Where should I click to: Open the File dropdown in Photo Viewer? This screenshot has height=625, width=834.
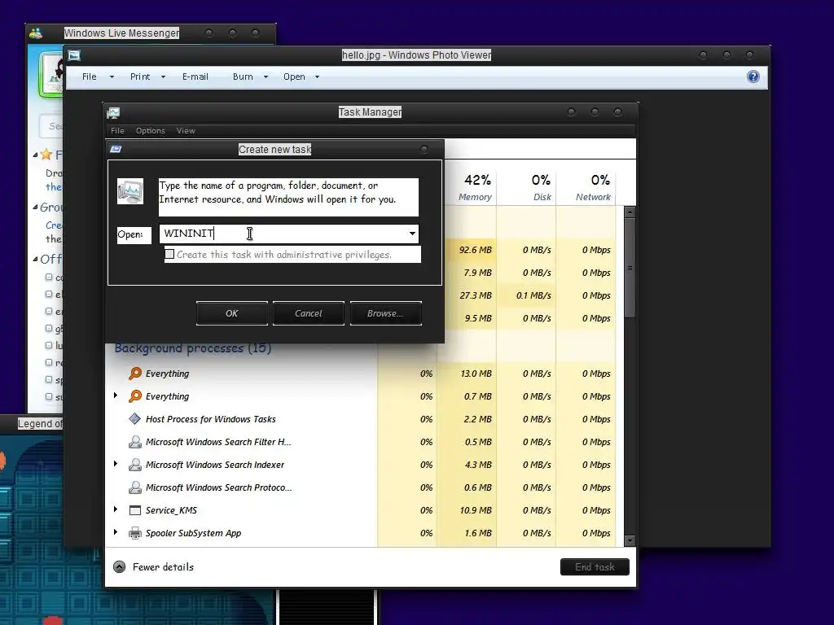coord(112,77)
